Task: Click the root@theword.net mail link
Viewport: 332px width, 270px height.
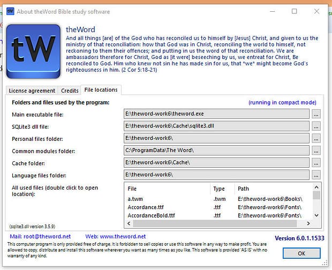Action: (48, 236)
